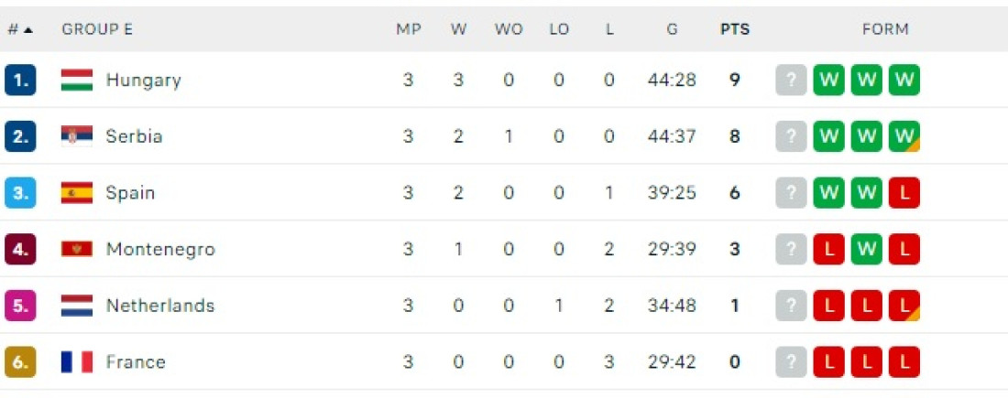
Task: Click France's gray question mark form icon
Action: (x=791, y=362)
